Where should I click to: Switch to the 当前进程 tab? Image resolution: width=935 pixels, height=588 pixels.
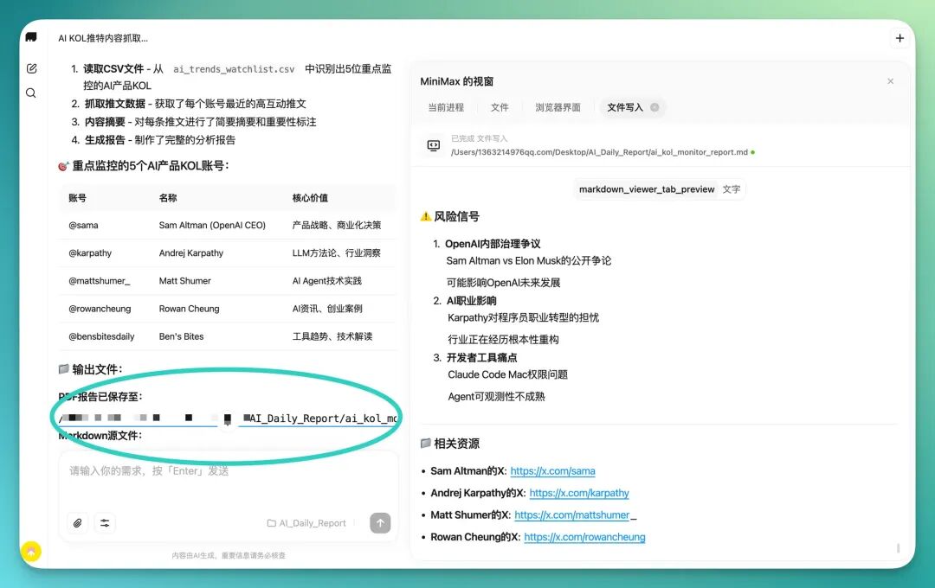click(x=446, y=107)
